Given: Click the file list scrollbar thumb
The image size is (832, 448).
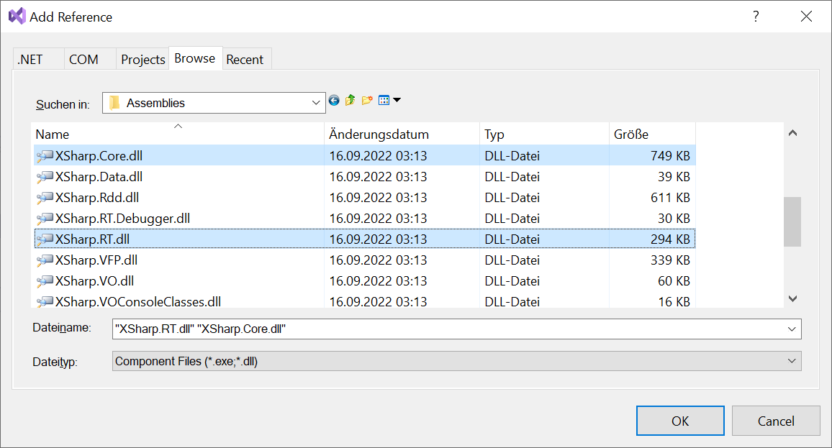Looking at the screenshot, I should tap(792, 221).
